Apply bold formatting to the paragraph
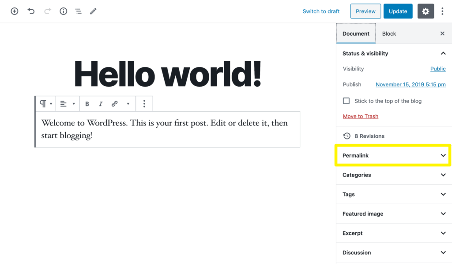The width and height of the screenshot is (452, 264). point(87,103)
